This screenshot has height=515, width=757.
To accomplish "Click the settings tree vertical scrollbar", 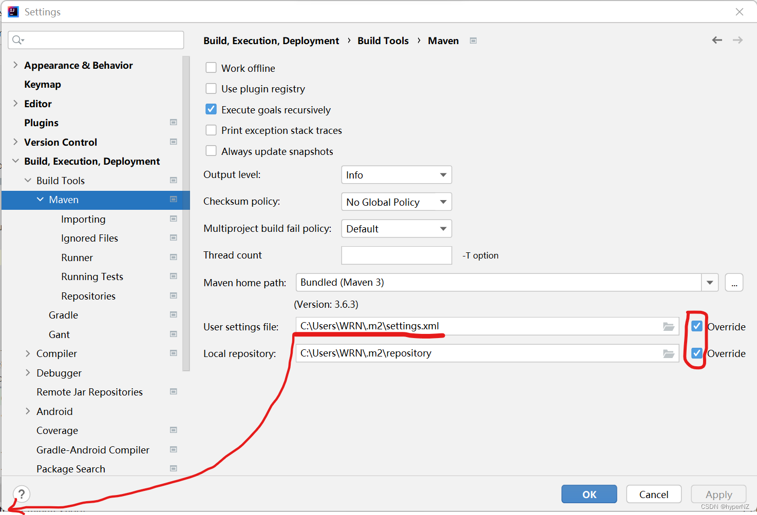I will click(186, 213).
